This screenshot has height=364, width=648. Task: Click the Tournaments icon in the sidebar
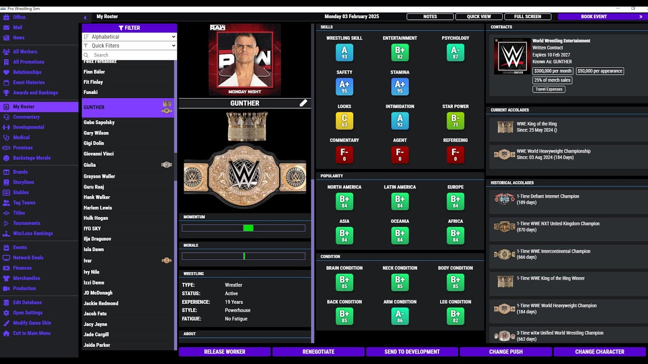point(6,223)
